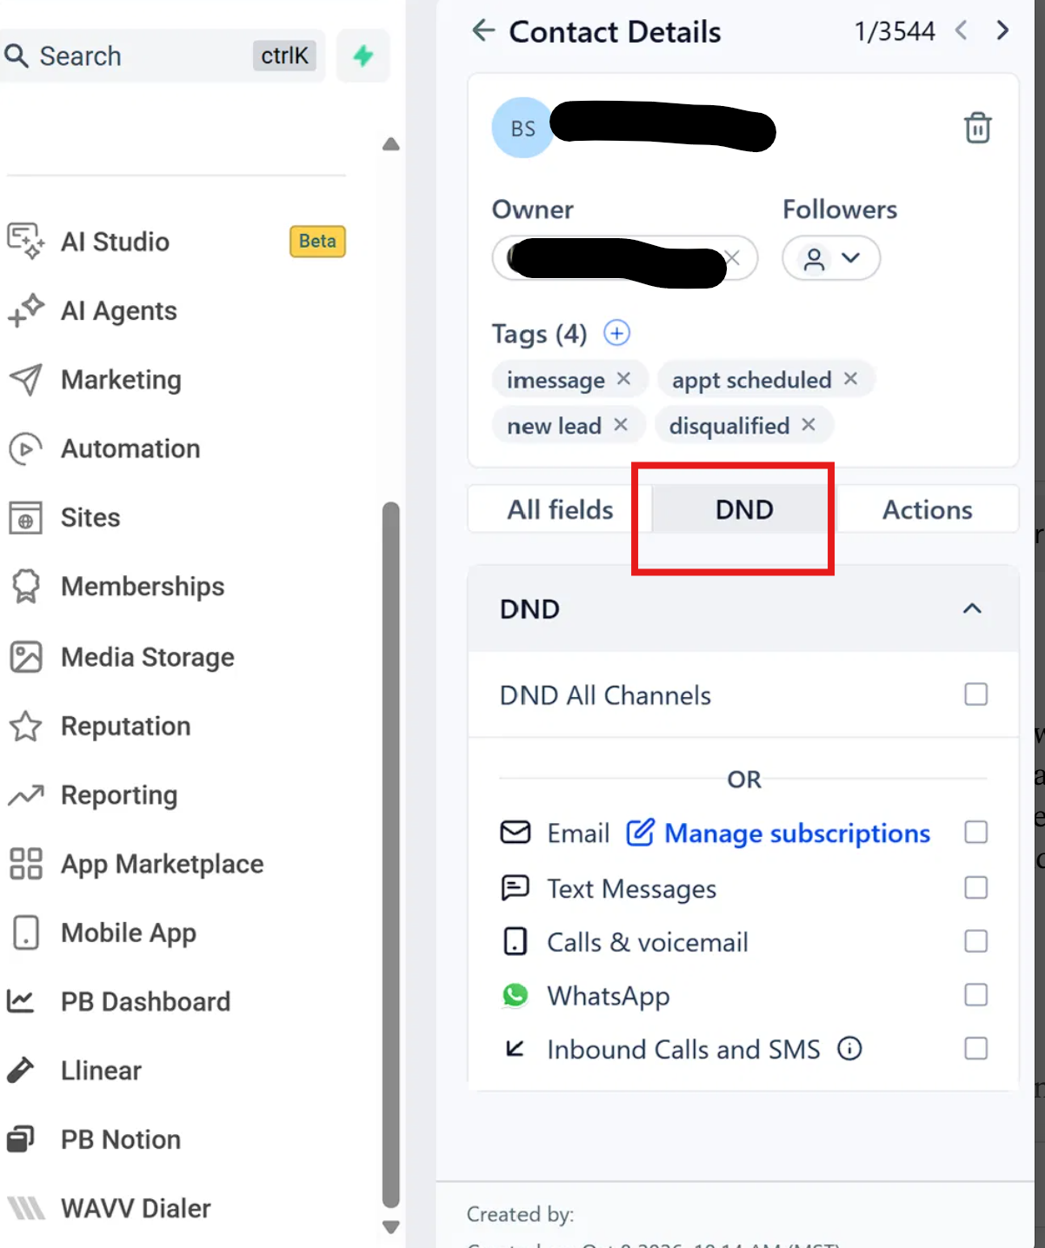Image resolution: width=1045 pixels, height=1248 pixels.
Task: Clear the Owner field selection
Action: [x=733, y=258]
